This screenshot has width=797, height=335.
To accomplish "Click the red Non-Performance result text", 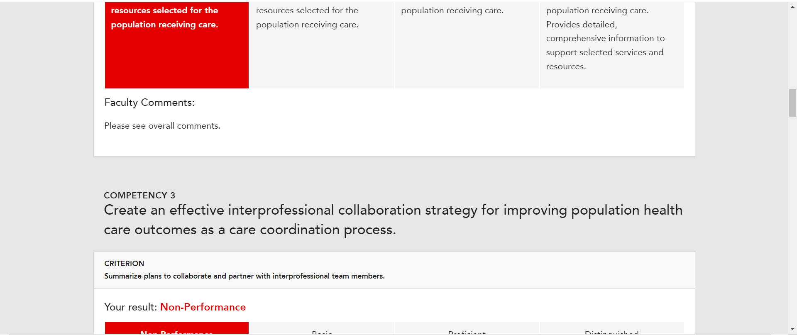I will click(x=203, y=307).
